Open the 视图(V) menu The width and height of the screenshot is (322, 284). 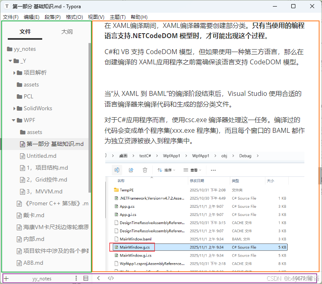pos(96,17)
